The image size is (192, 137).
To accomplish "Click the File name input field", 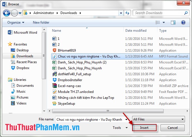I will coord(90,119).
